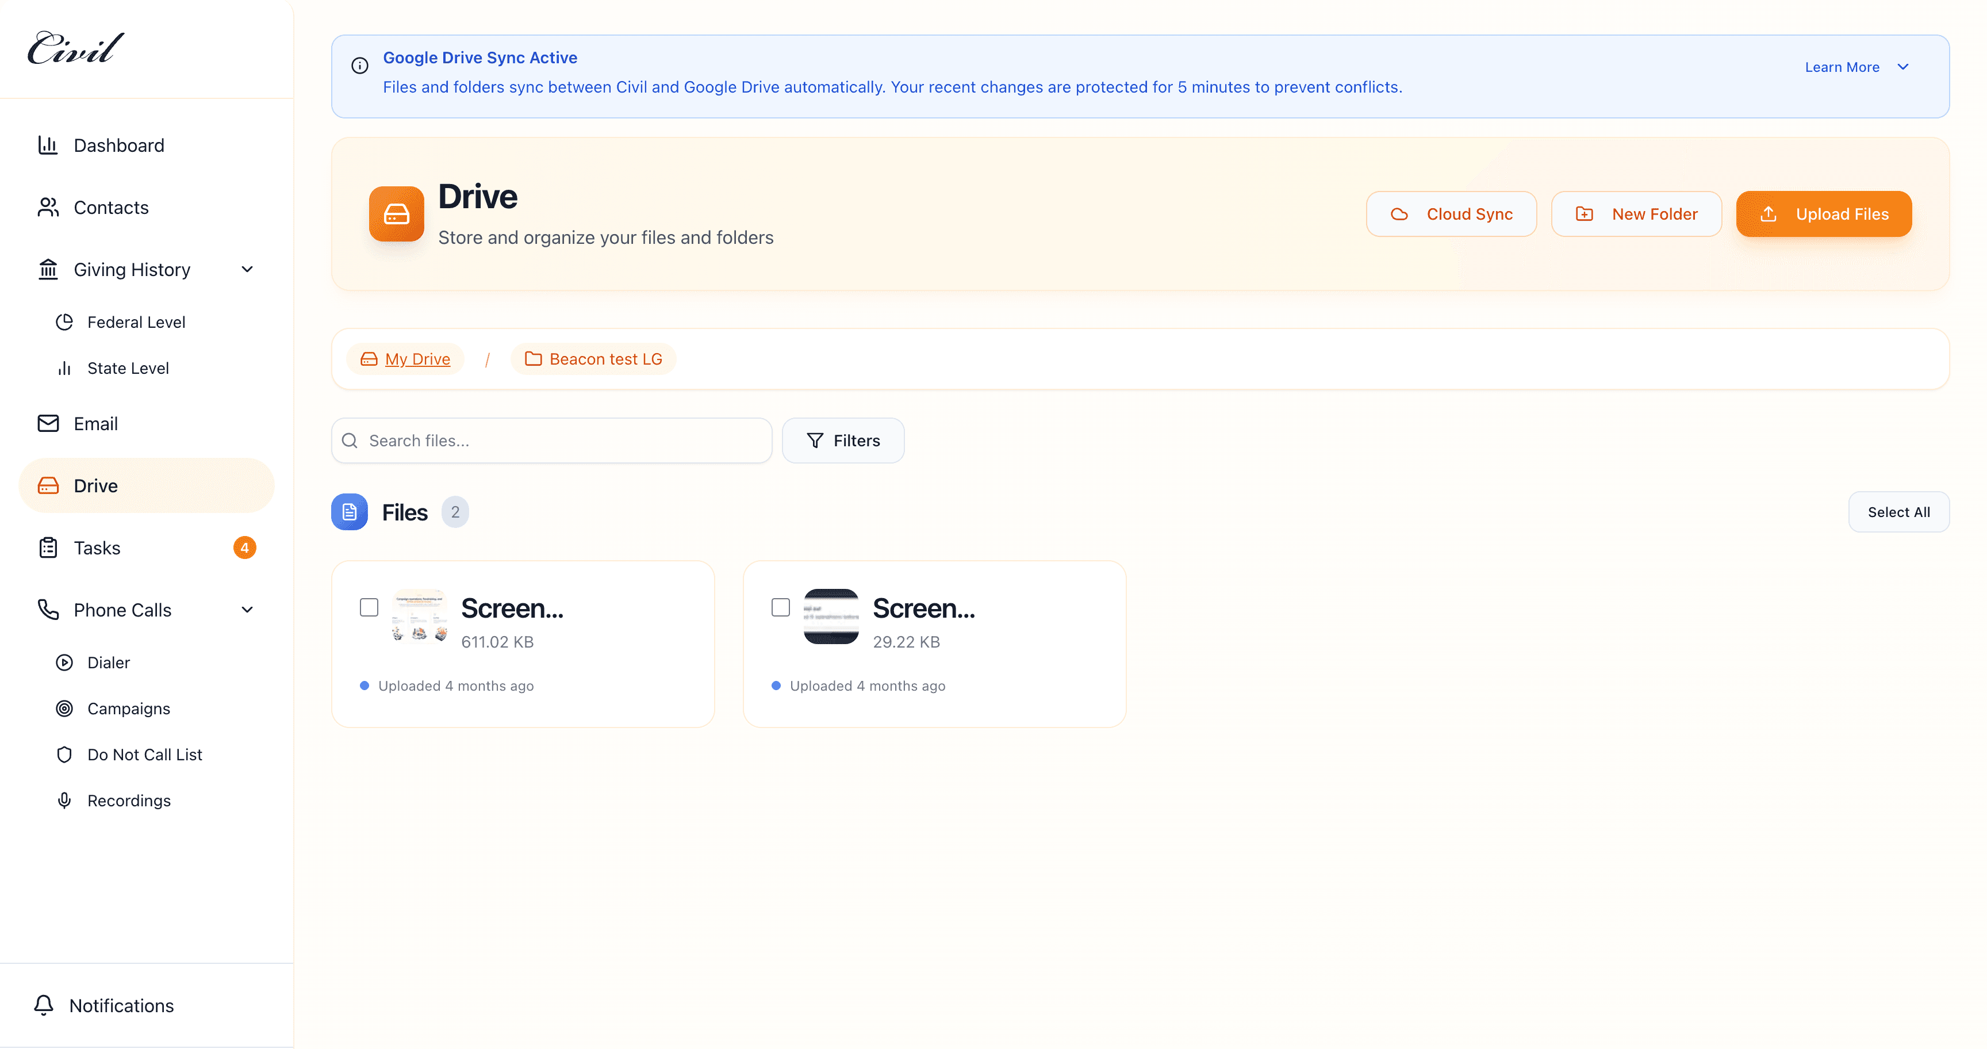Check the 611.02 KB screenshot file checkbox
The height and width of the screenshot is (1049, 1987).
pos(370,608)
